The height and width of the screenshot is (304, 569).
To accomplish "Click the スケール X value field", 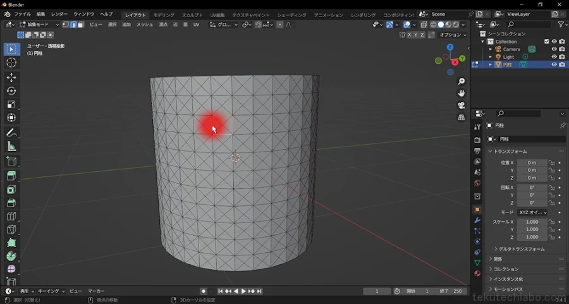I will [532, 222].
